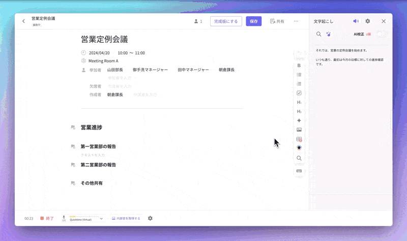This screenshot has height=241, width=407.
Task: Stop recording with the 終了 button
Action: tap(47, 218)
